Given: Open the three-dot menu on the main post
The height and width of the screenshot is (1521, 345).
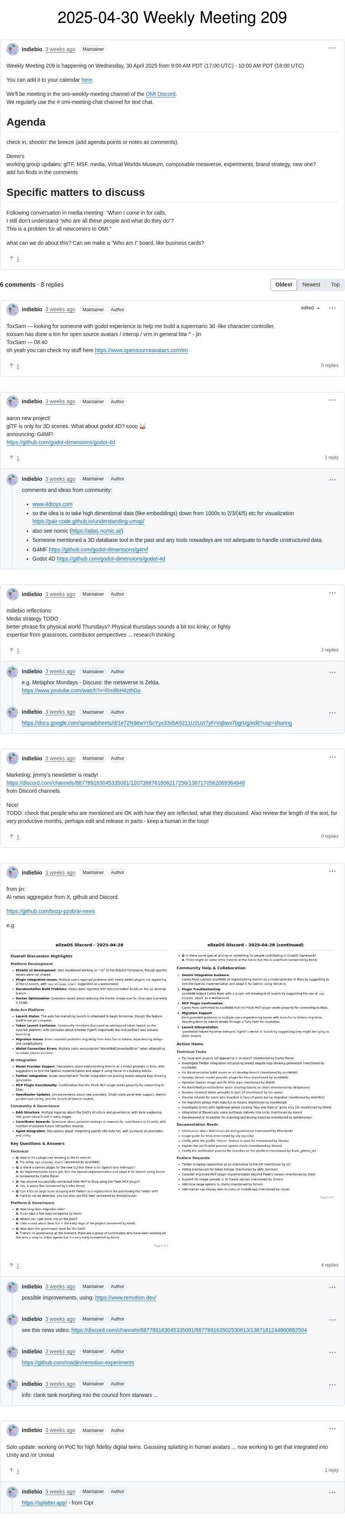Looking at the screenshot, I should coord(332,48).
